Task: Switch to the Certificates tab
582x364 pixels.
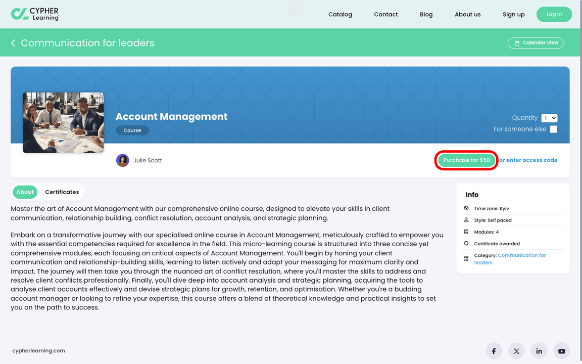Action: 62,192
